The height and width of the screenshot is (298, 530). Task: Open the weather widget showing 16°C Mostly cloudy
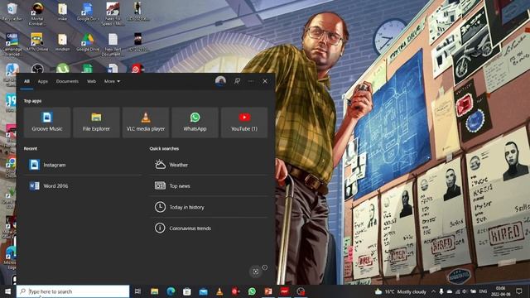pyautogui.click(x=401, y=291)
